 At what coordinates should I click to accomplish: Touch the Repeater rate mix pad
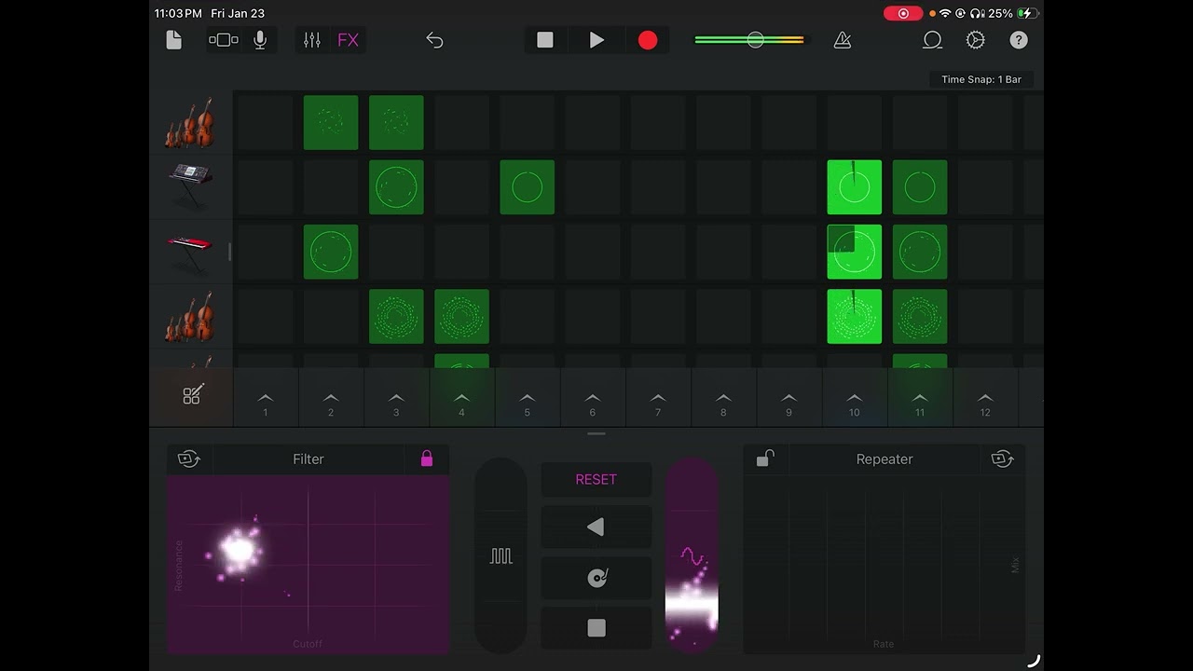[x=884, y=564]
